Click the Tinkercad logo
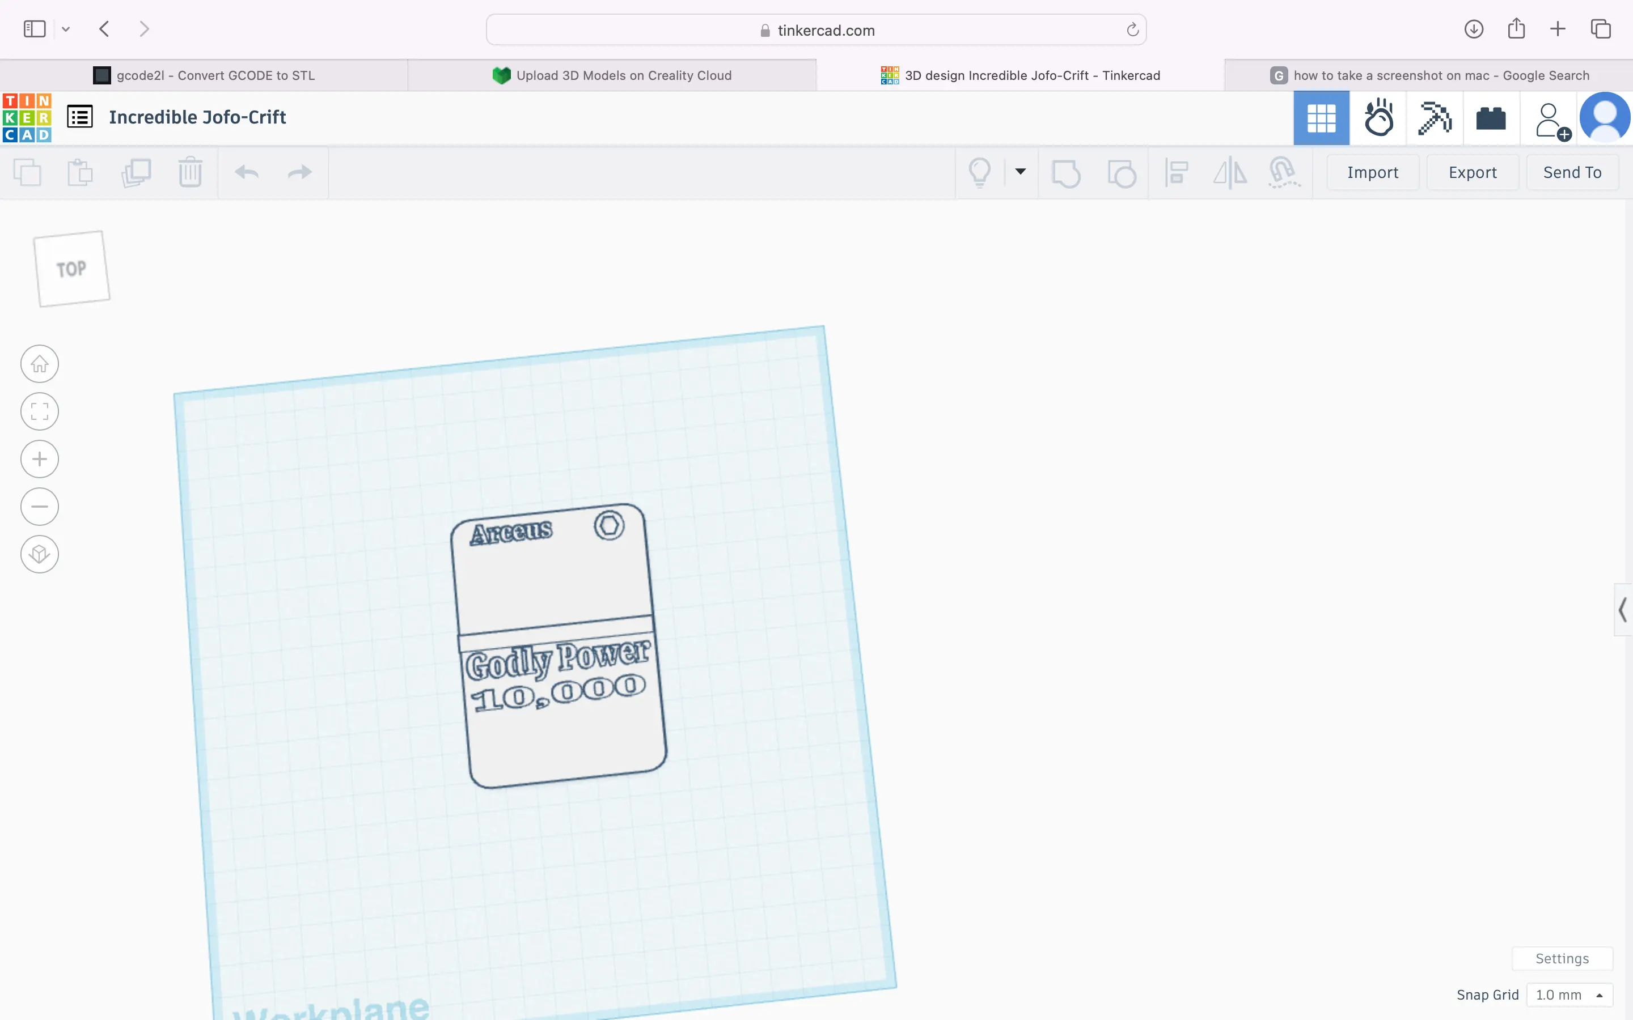The image size is (1633, 1020). coord(27,118)
